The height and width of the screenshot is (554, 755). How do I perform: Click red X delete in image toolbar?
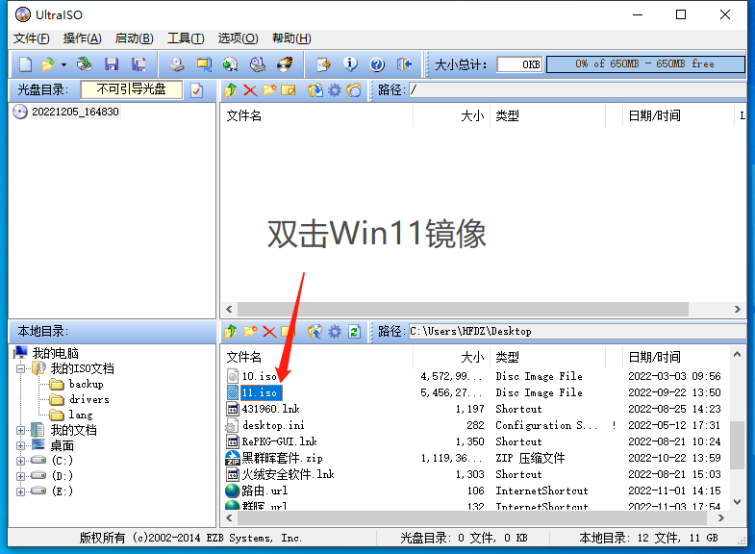(x=250, y=90)
